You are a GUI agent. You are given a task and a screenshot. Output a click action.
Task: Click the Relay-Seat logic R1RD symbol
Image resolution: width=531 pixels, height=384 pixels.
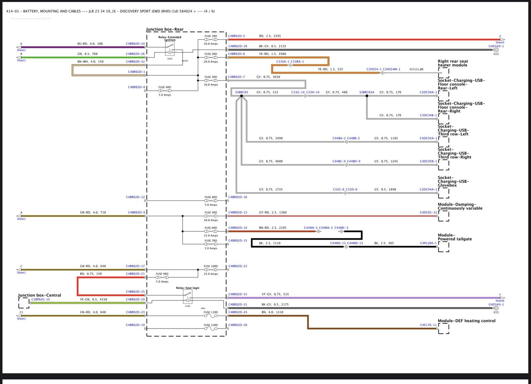click(188, 297)
